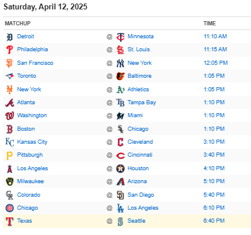Screen dimensions: 251x235
Task: Click the Chicago Cubs logo icon
Action: pyautogui.click(x=9, y=208)
